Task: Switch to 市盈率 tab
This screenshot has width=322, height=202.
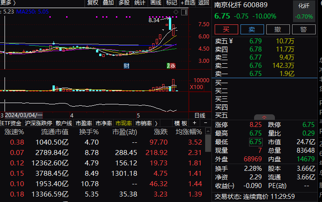Action: 84,123
